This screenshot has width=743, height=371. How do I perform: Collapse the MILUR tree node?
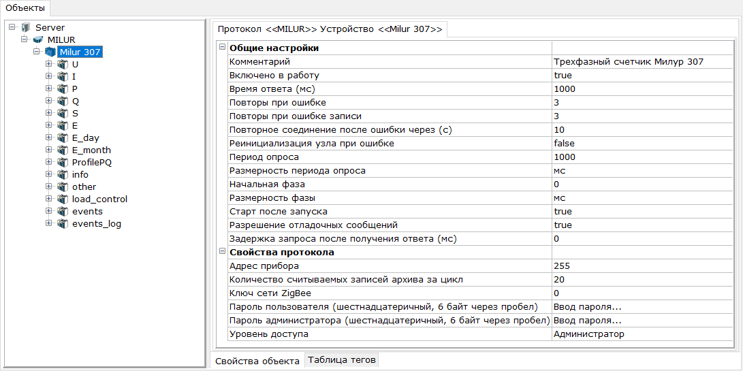[x=24, y=39]
